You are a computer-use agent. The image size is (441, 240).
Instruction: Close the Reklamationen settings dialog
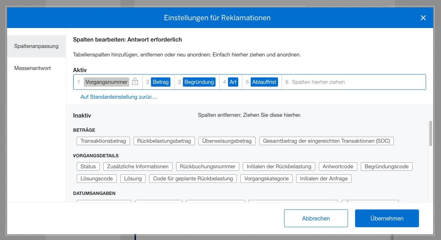tap(423, 17)
